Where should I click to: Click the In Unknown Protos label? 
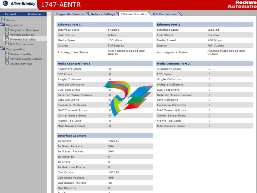[71, 167]
